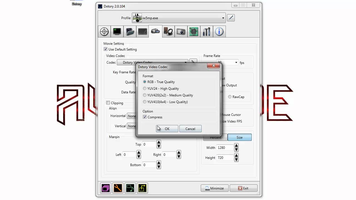Viewport: 356px width, 200px height.
Task: Click the Dxtory desktop shortcut icon
Action: (x=76, y=3)
